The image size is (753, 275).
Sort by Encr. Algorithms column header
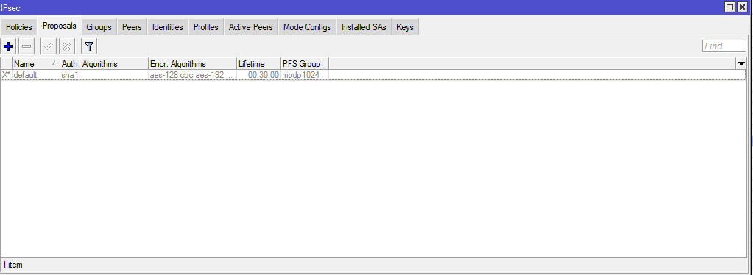193,64
